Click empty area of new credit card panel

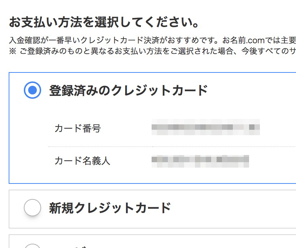(x=236, y=209)
